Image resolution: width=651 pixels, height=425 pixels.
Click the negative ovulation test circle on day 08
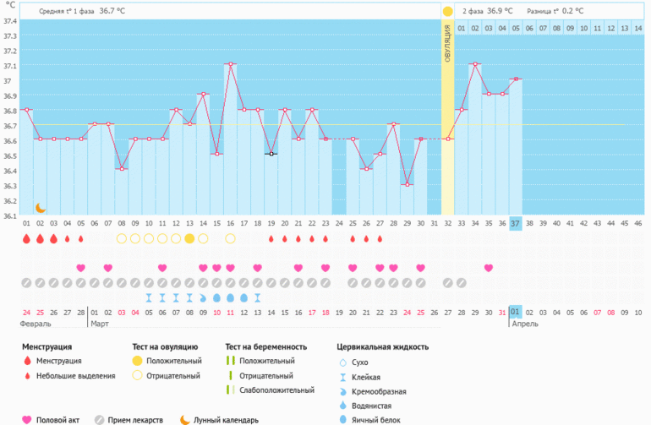pyautogui.click(x=122, y=239)
